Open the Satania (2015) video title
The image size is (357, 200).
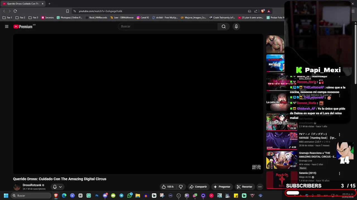click(x=308, y=173)
